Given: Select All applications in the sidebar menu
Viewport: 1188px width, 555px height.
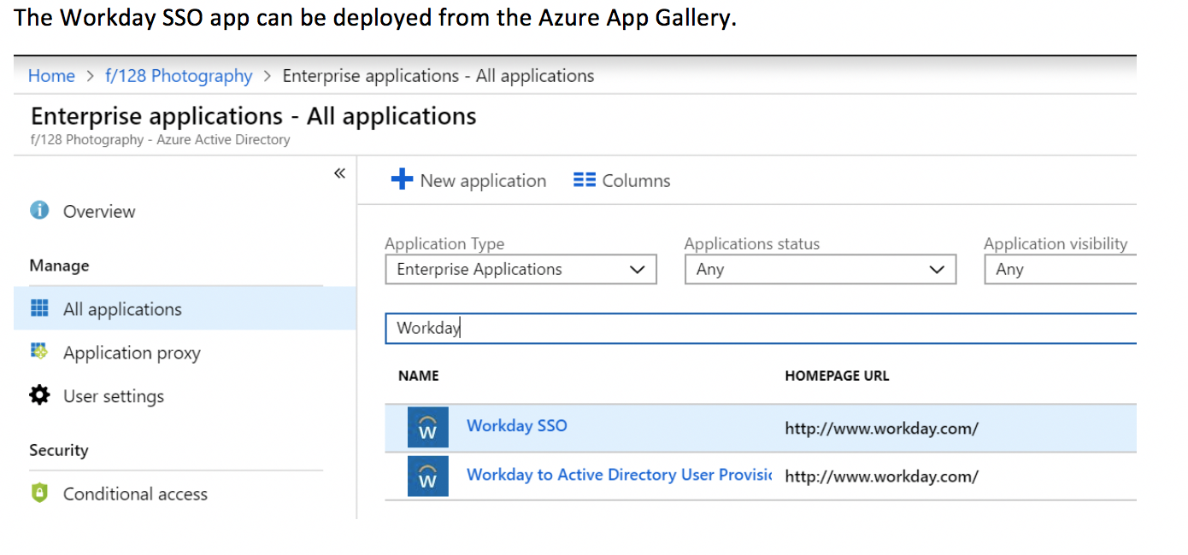Looking at the screenshot, I should pyautogui.click(x=124, y=309).
